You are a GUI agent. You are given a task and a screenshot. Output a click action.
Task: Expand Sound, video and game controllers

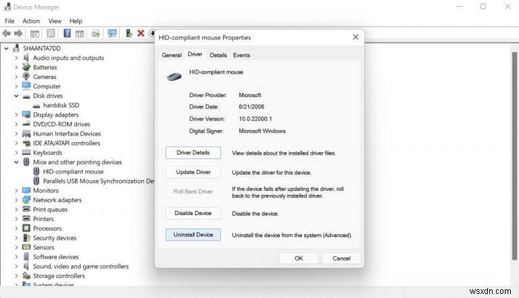pyautogui.click(x=16, y=266)
